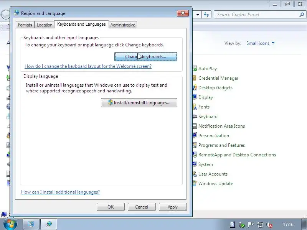Open Desktop Gadgets icon in Control Panel
This screenshot has height=230, width=307.
coord(195,88)
